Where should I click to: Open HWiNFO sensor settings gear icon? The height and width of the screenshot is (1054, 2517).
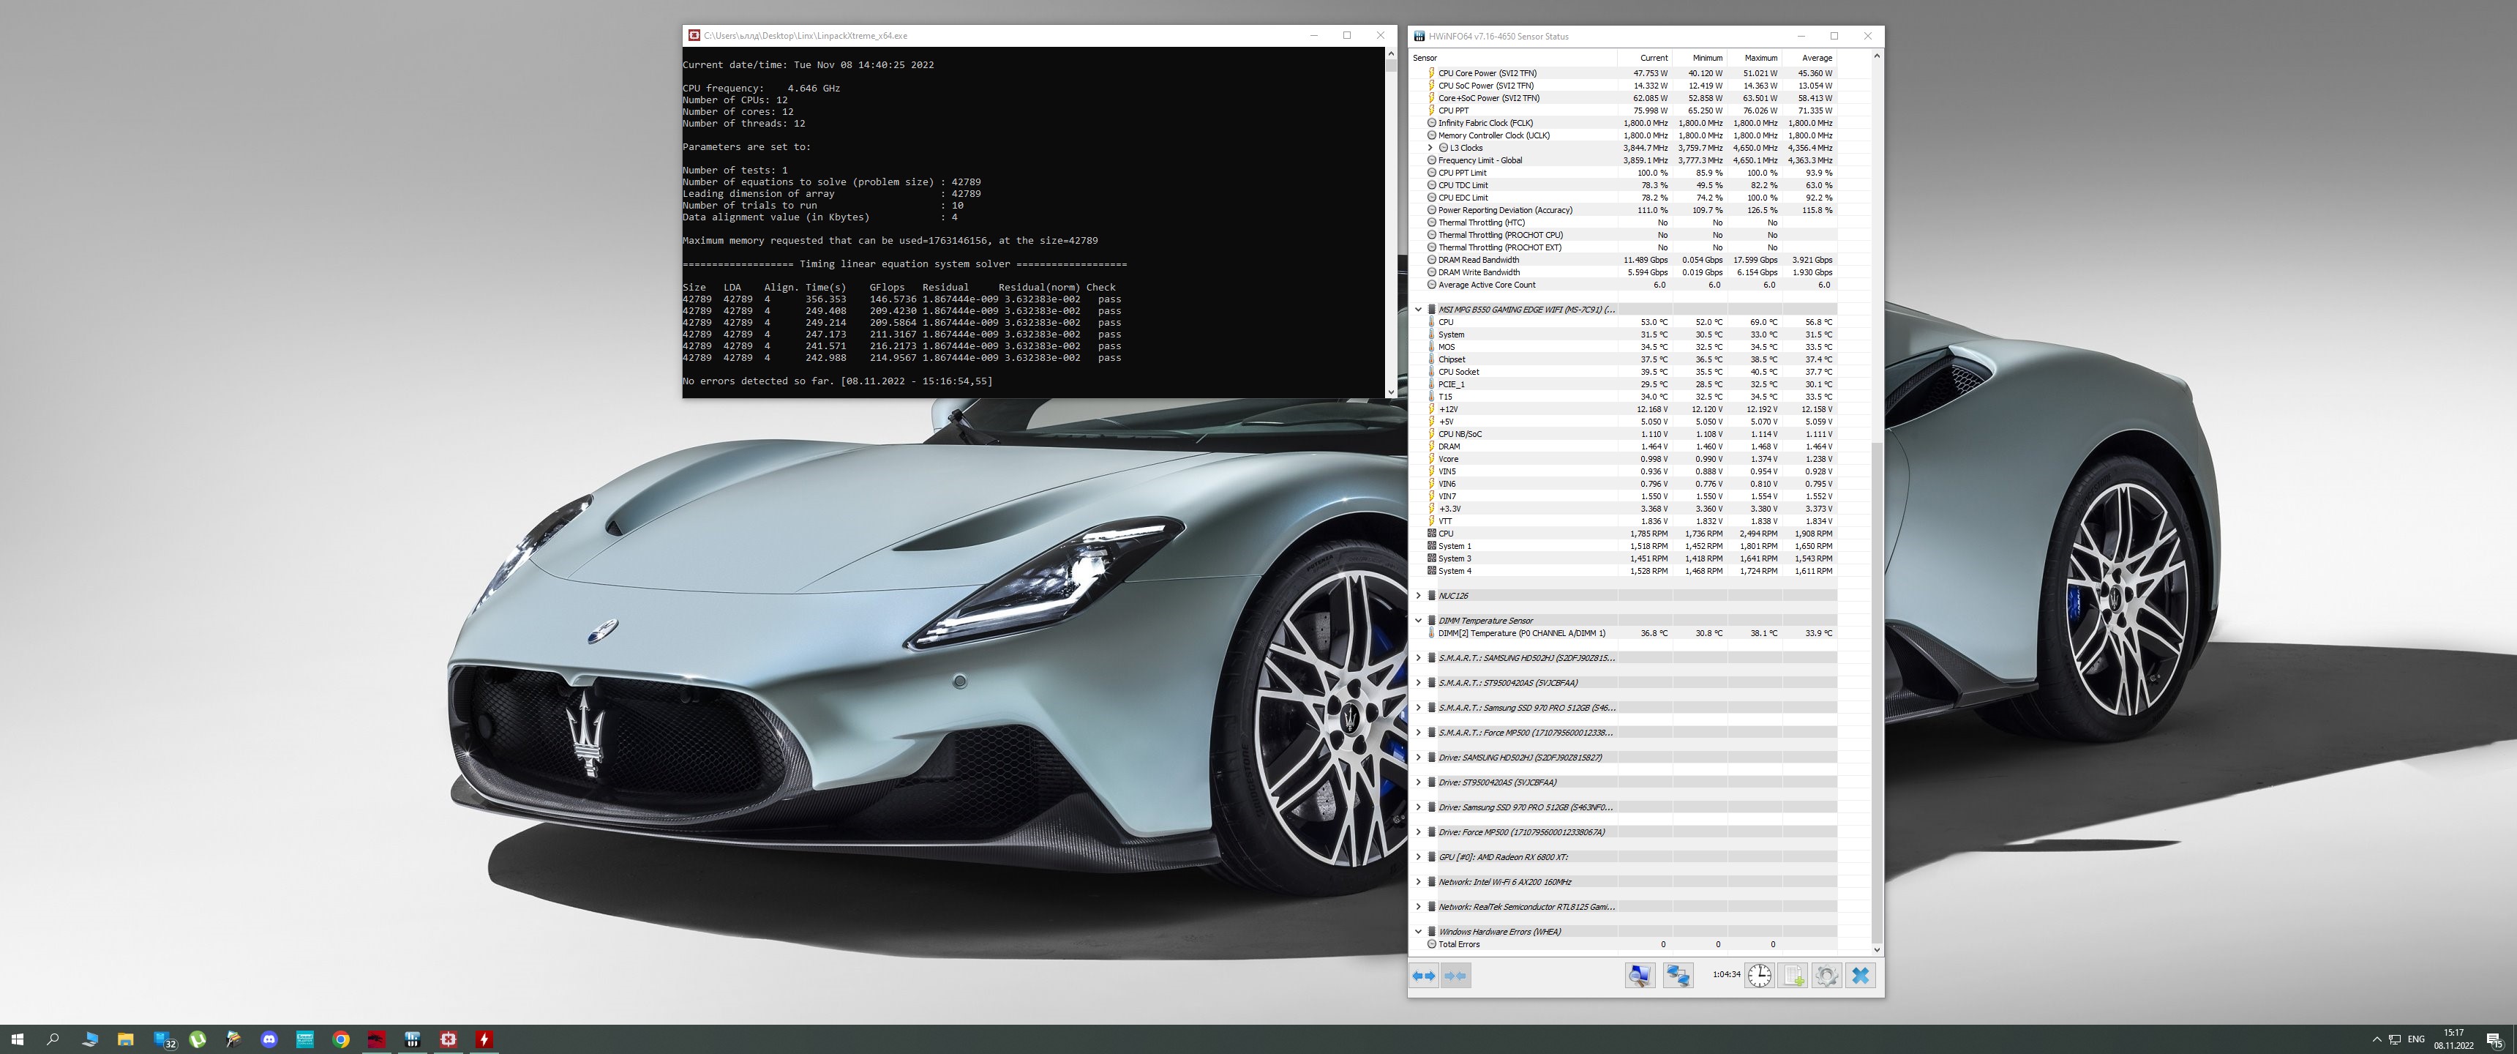(x=1826, y=975)
